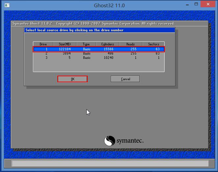Click the Heads column header
This screenshot has width=218, height=172.
click(131, 44)
